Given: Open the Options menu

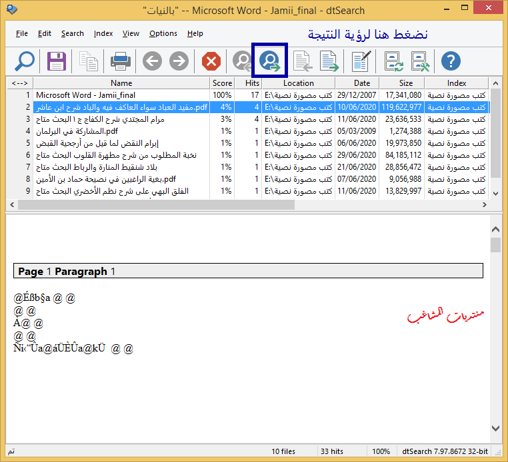Looking at the screenshot, I should pos(163,33).
